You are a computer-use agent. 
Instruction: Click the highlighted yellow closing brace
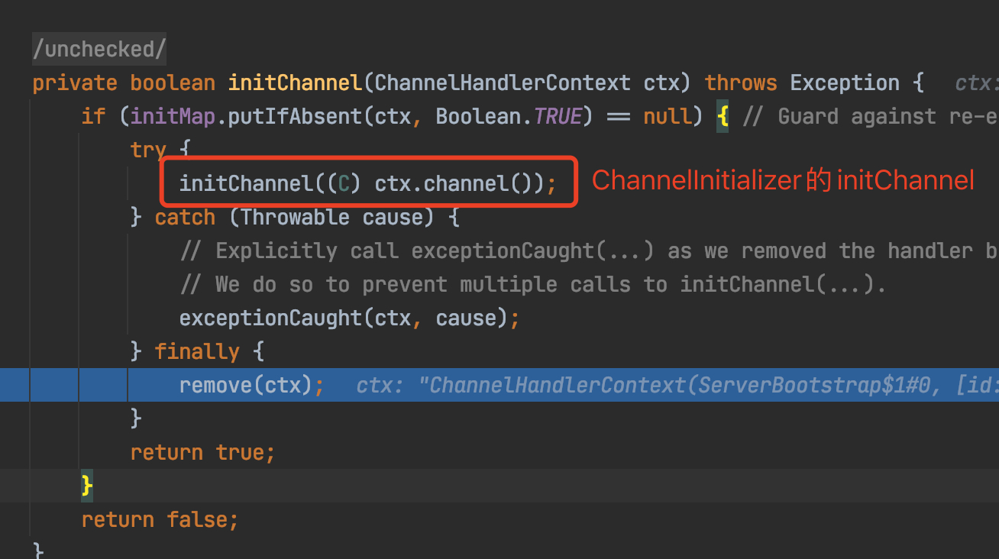pyautogui.click(x=87, y=486)
